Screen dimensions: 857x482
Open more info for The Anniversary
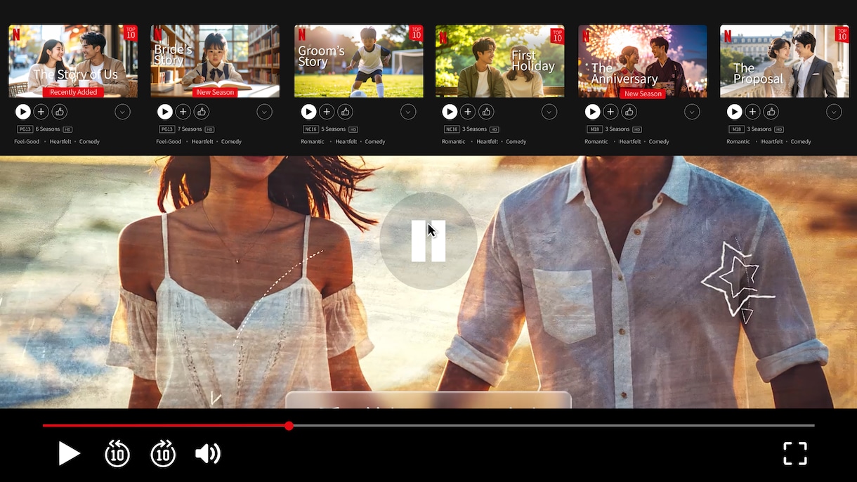coord(692,112)
